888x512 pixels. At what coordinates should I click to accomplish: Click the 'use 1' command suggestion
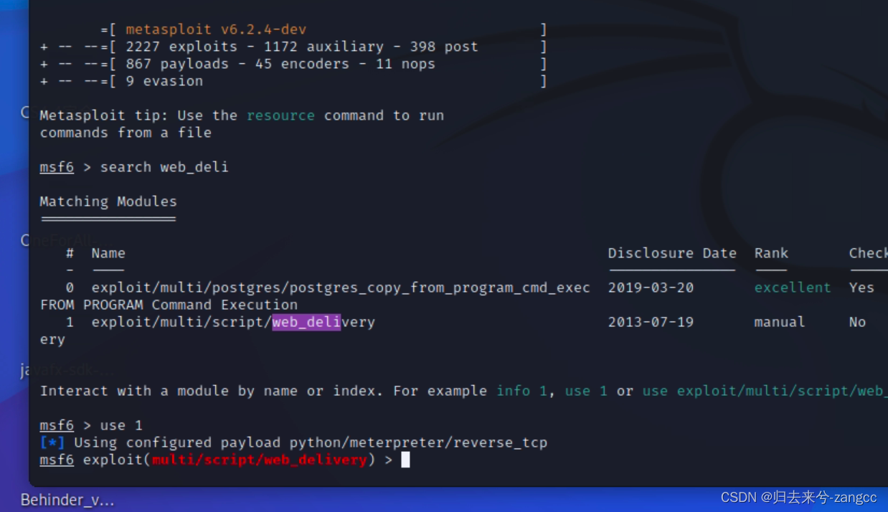pos(585,391)
